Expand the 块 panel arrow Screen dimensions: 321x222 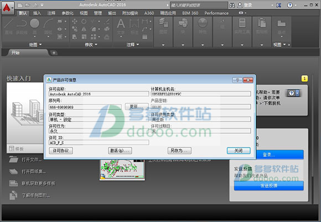183,45
